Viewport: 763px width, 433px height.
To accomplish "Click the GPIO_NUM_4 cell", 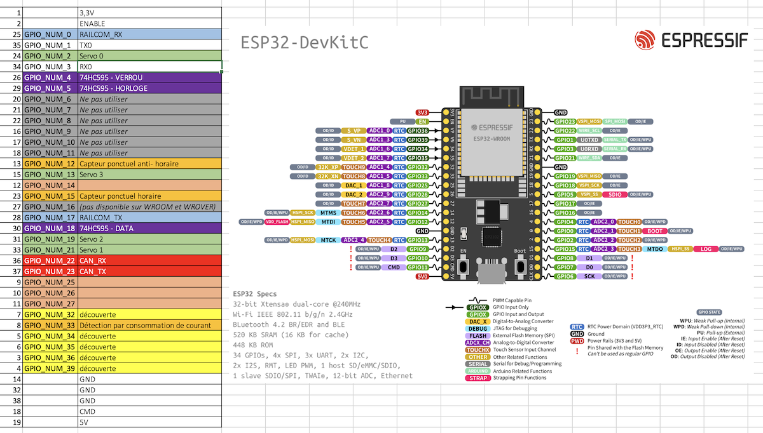I will pos(50,77).
